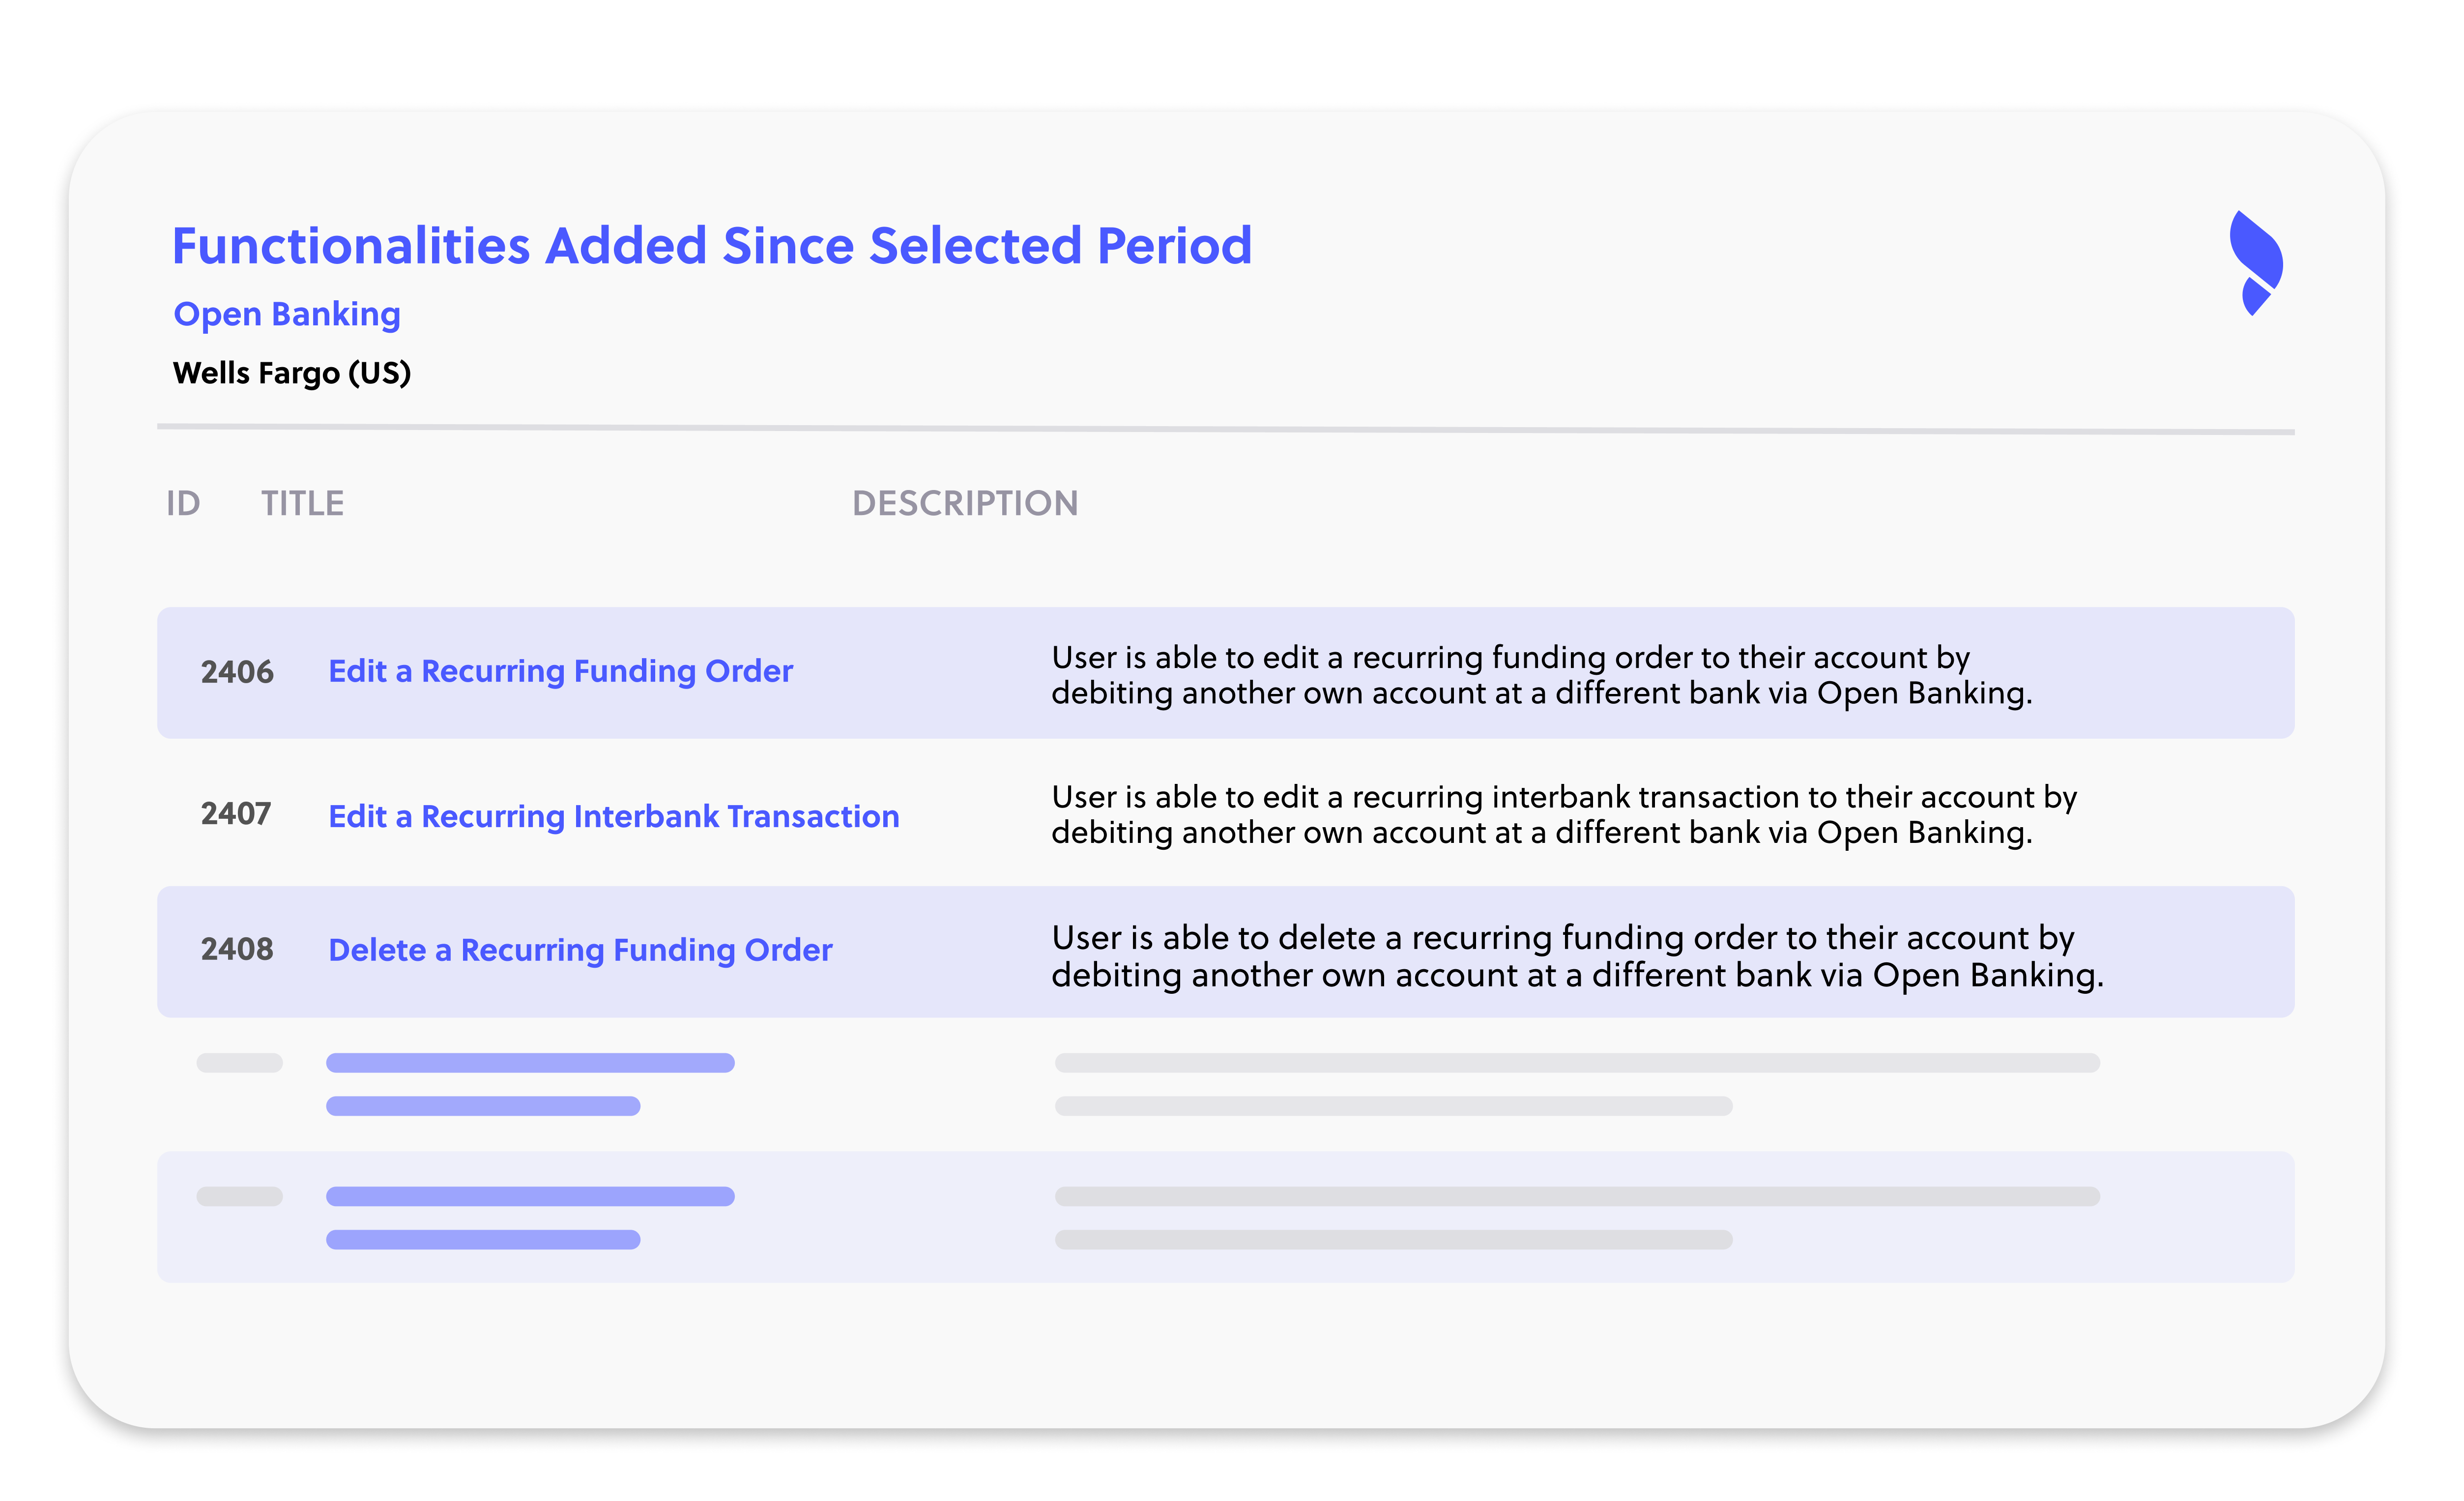This screenshot has height=1501, width=2464.
Task: Click the Functionalities Added Since Selected Period heading
Action: tap(712, 246)
